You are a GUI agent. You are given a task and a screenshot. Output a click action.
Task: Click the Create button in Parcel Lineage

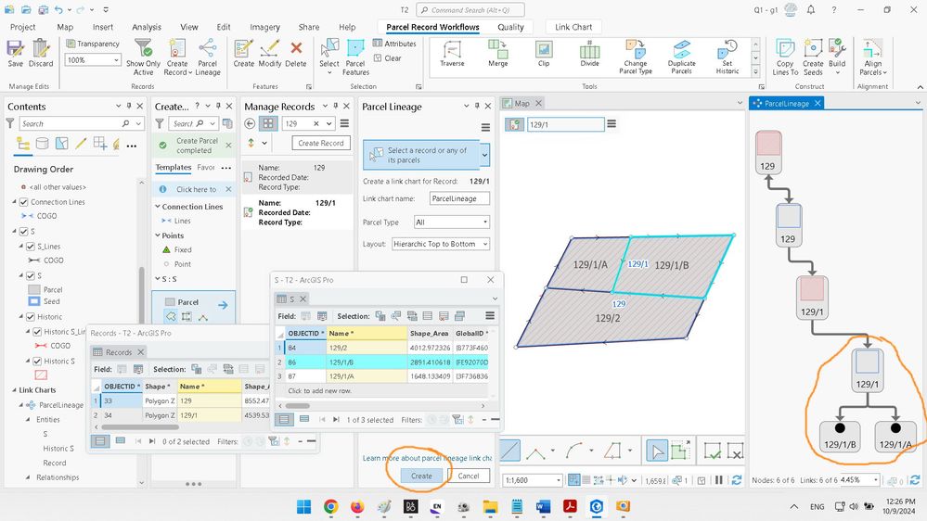pyautogui.click(x=421, y=476)
